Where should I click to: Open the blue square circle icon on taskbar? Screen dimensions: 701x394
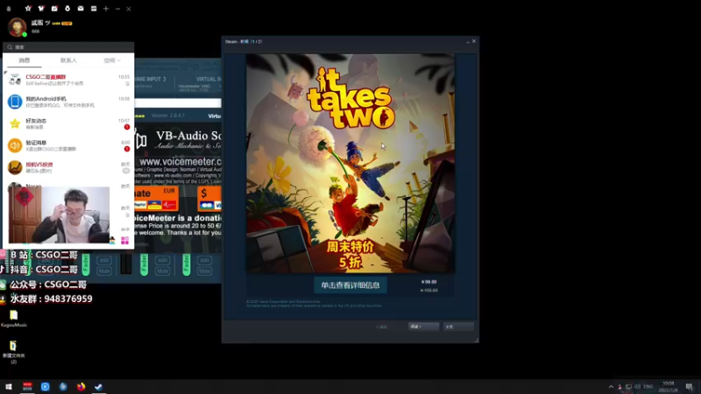click(46, 386)
